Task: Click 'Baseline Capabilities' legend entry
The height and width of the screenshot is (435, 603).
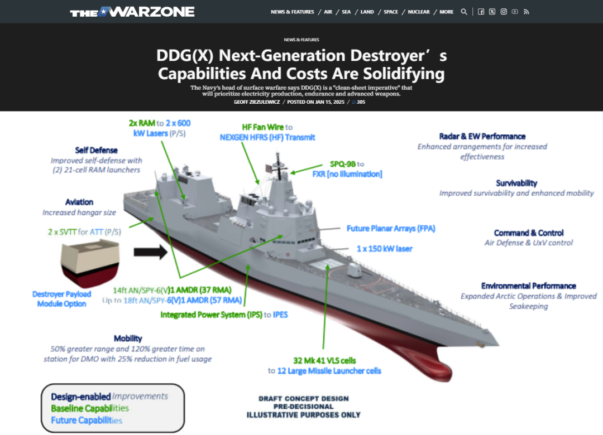Action: [90, 408]
